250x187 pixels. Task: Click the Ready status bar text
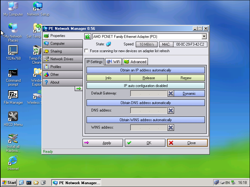48,152
